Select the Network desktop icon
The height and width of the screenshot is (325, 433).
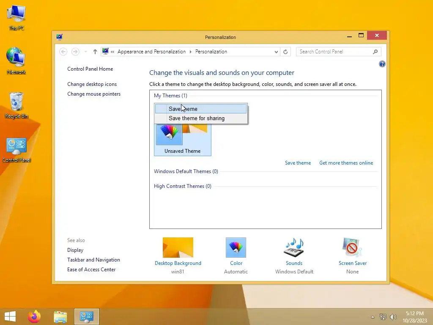click(16, 61)
